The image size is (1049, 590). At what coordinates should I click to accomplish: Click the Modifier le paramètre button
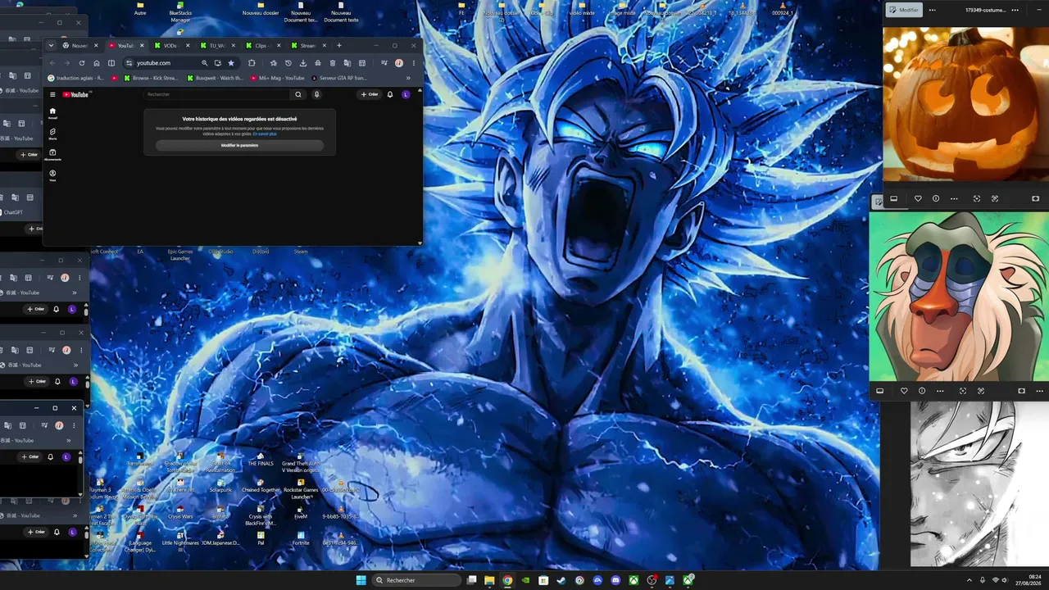click(239, 145)
